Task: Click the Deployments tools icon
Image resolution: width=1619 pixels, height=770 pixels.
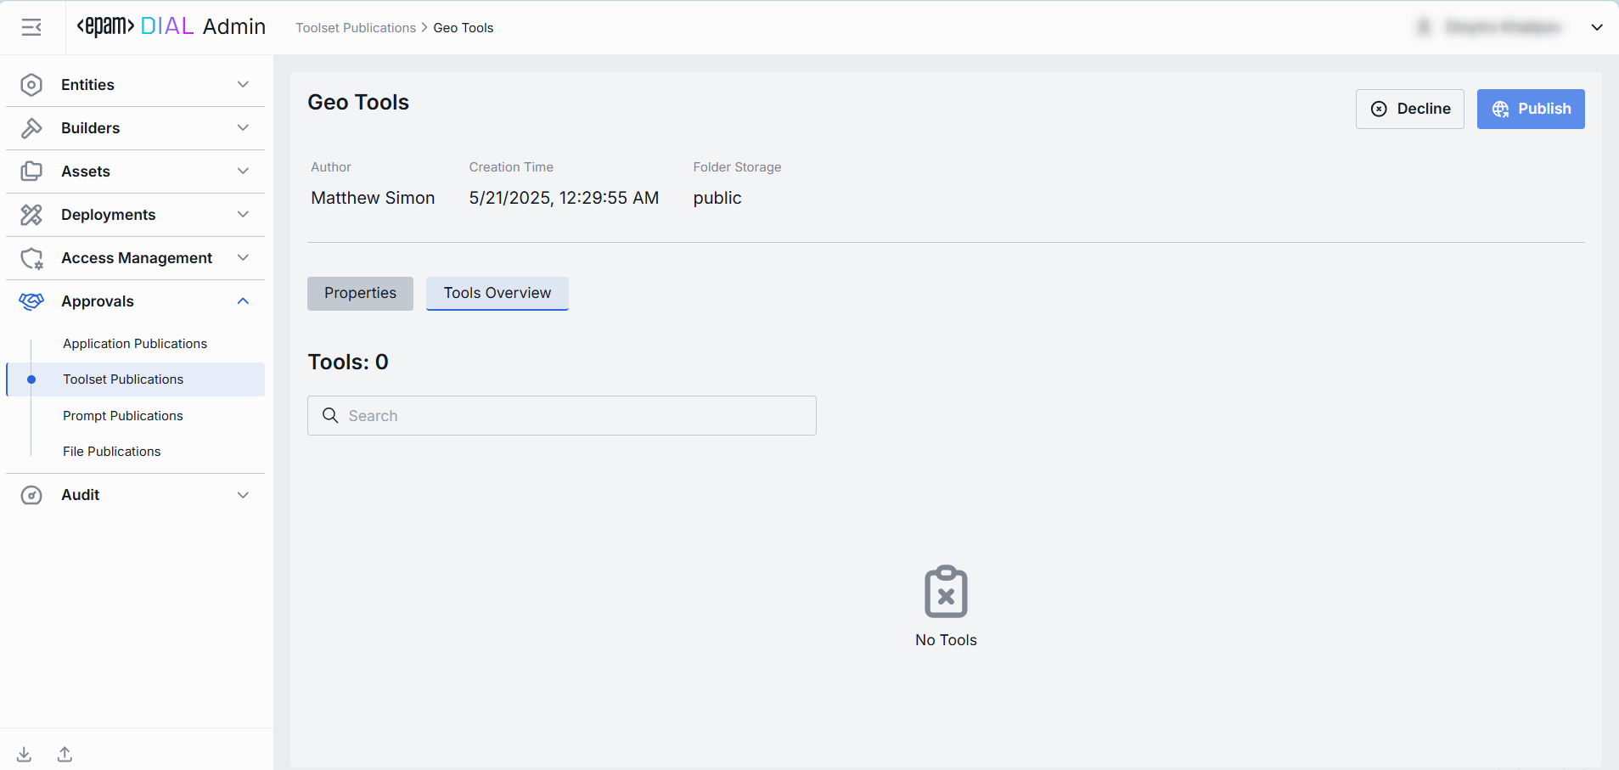Action: 31,215
